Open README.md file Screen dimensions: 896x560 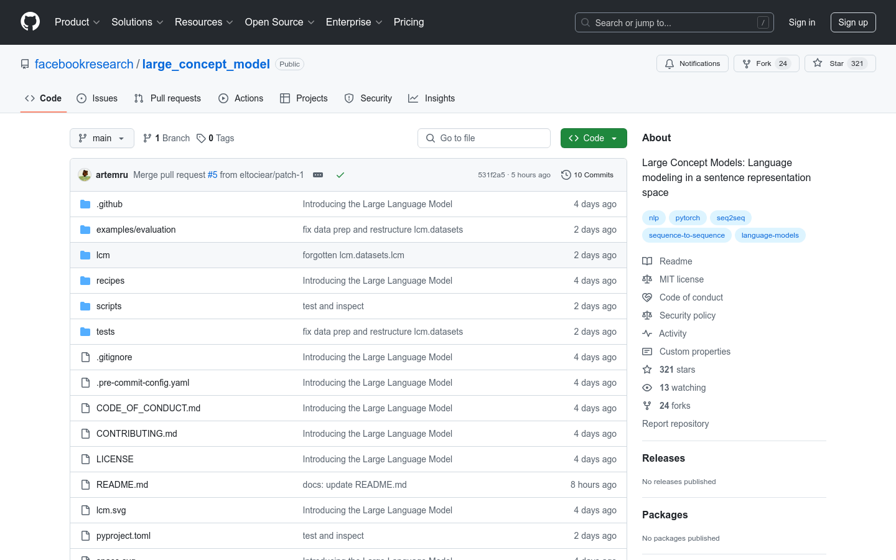click(122, 485)
